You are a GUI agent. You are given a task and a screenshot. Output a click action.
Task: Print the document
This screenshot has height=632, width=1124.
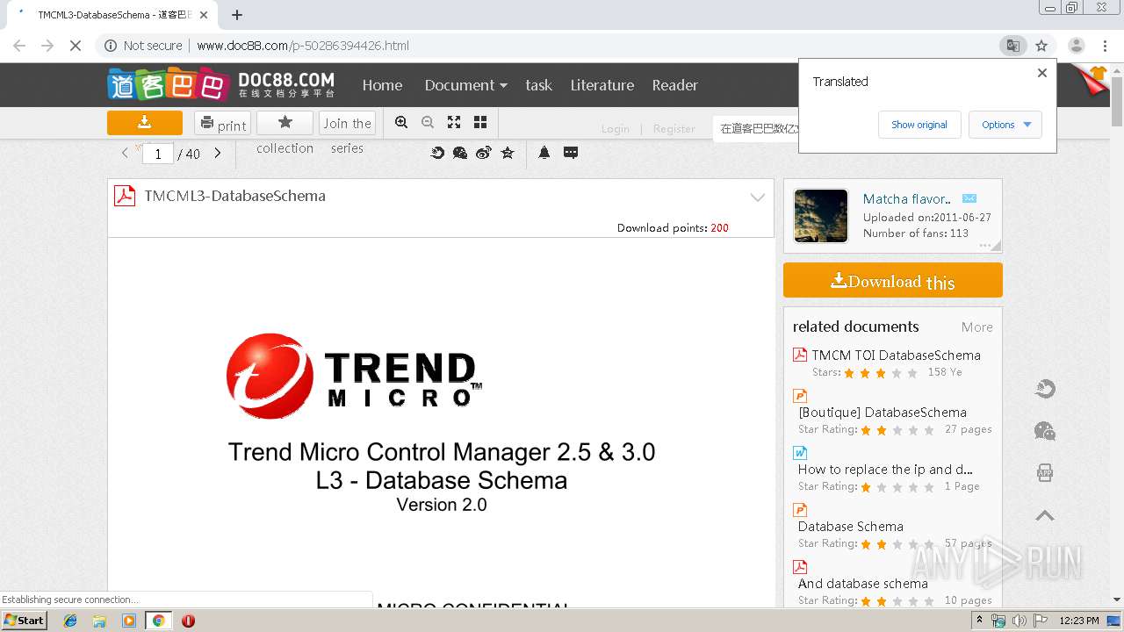tap(222, 124)
